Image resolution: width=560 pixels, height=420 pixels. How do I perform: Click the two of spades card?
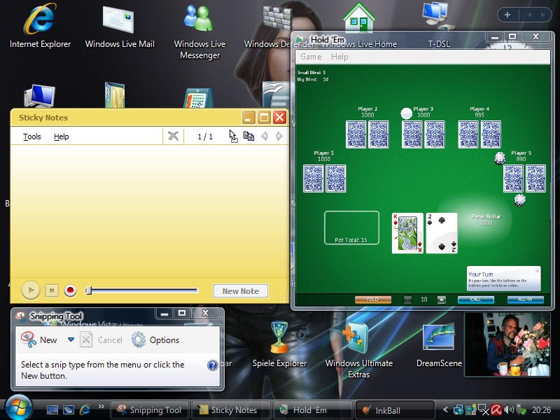[442, 233]
